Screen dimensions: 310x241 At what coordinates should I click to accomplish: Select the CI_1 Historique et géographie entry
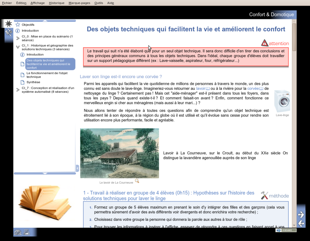pos(47,47)
